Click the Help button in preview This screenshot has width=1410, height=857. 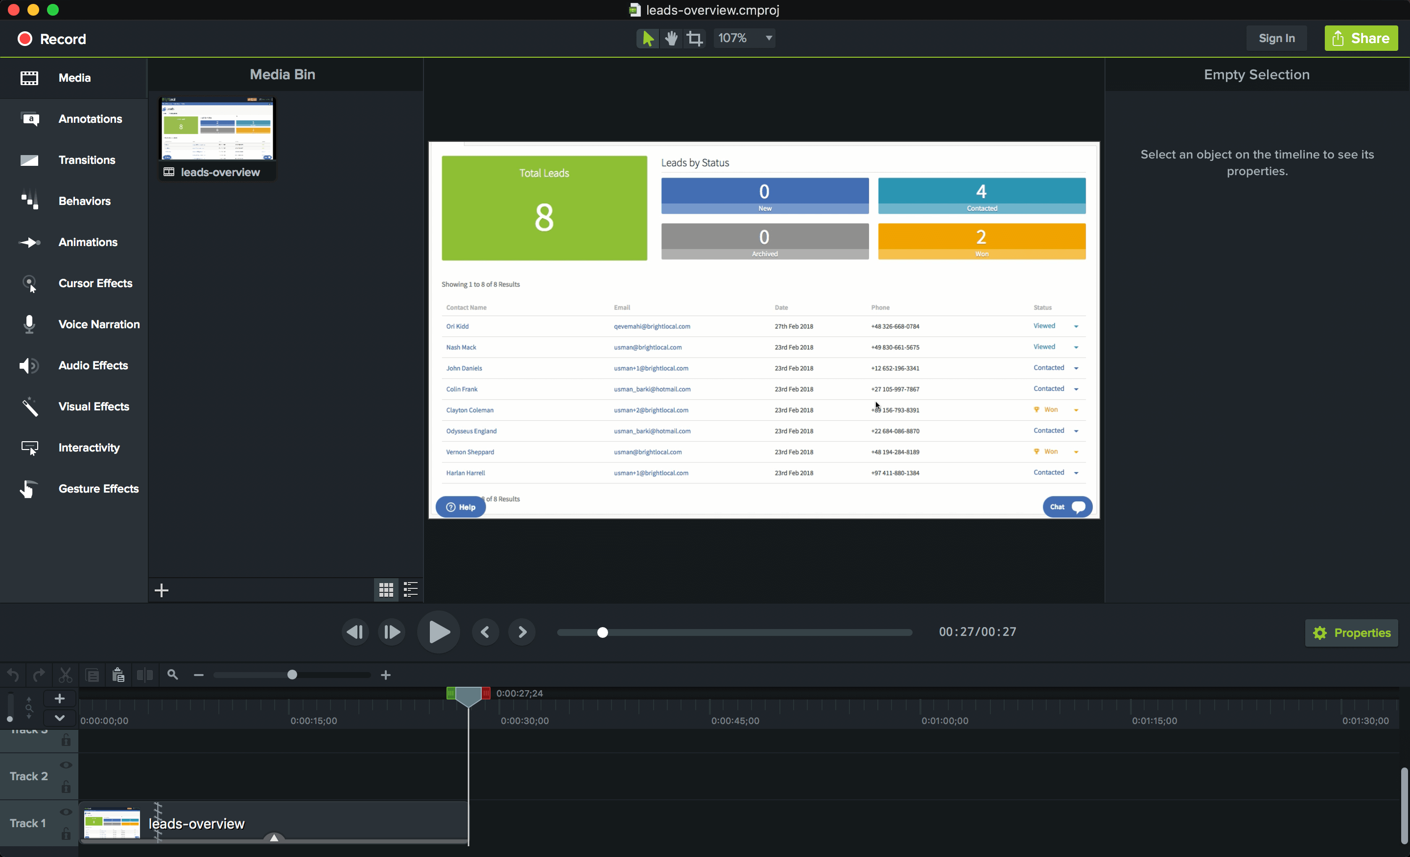pyautogui.click(x=460, y=506)
